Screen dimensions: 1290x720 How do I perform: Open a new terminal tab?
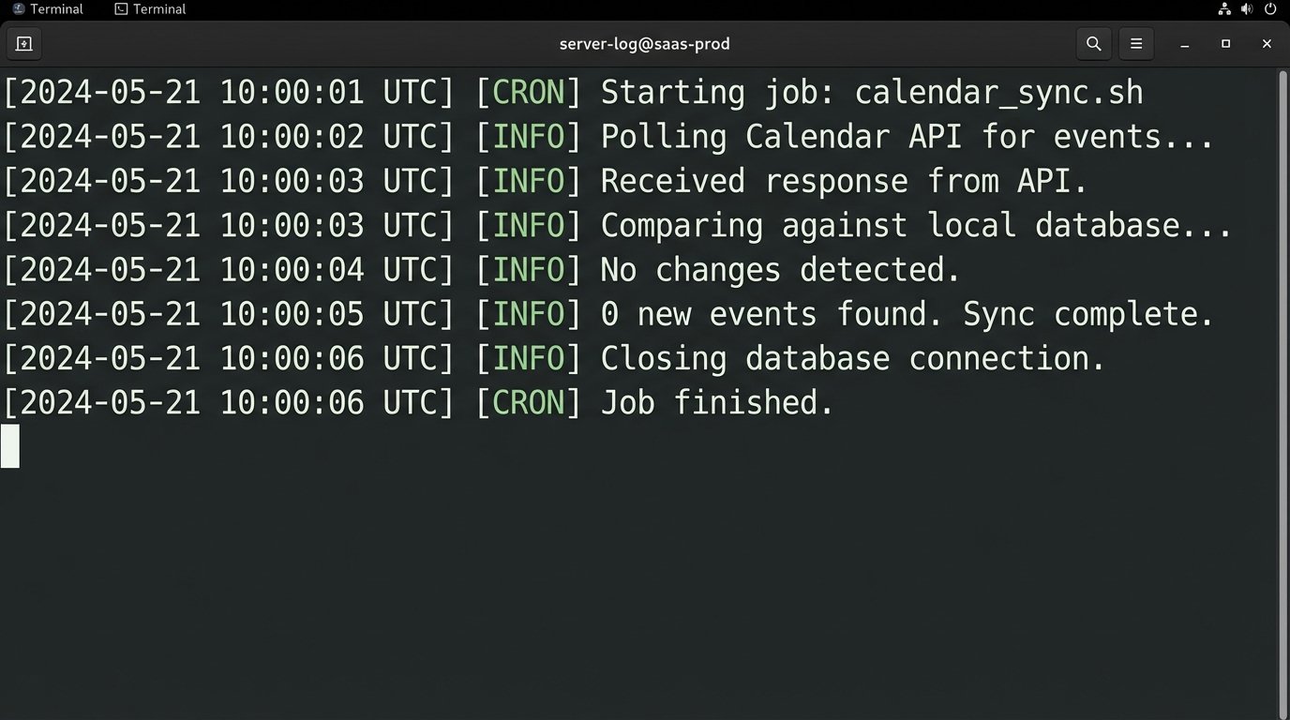24,43
